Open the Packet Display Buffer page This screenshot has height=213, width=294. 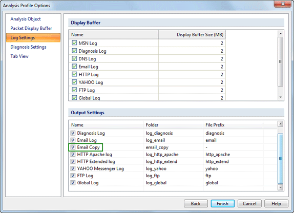31,28
